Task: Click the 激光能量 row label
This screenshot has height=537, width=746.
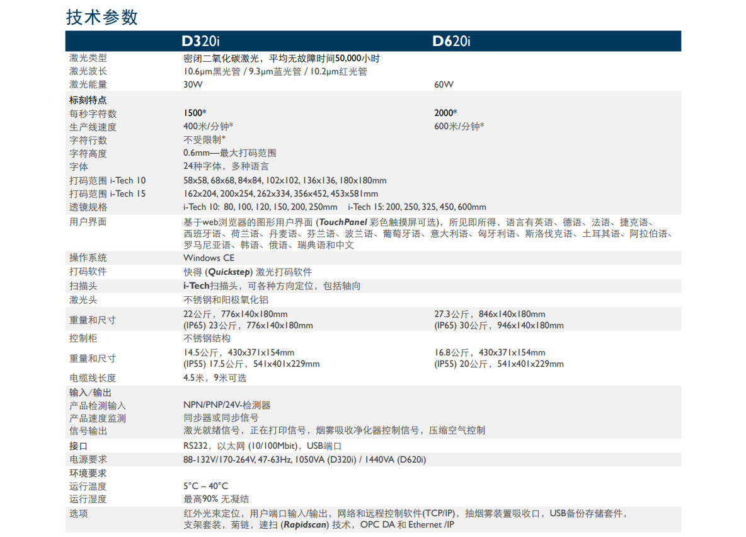Action: pyautogui.click(x=88, y=84)
